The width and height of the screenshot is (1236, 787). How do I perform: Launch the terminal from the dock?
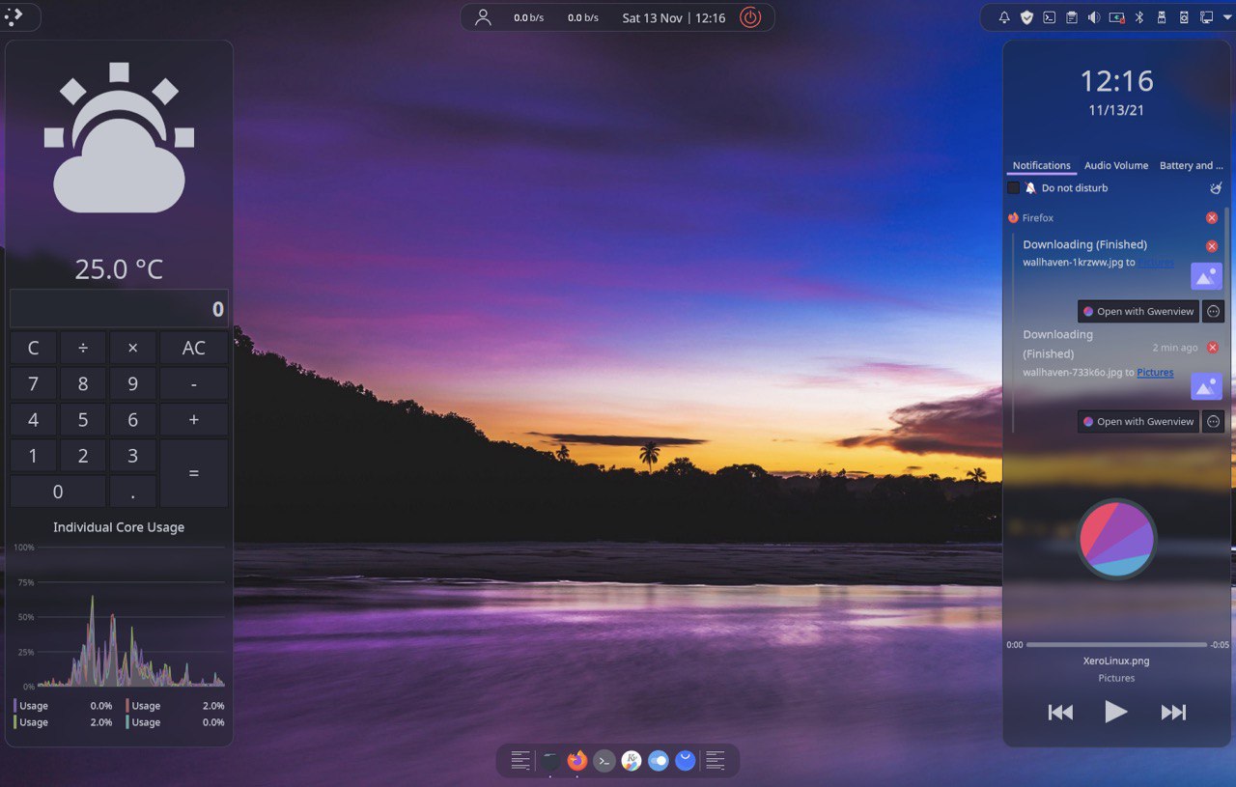[x=604, y=761]
